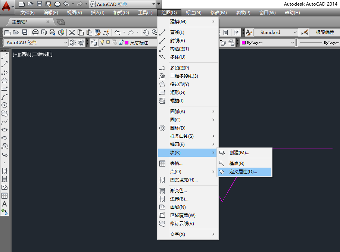The height and width of the screenshot is (252, 340).
Task: Click the [-] viewport control label
Action: coord(16,55)
